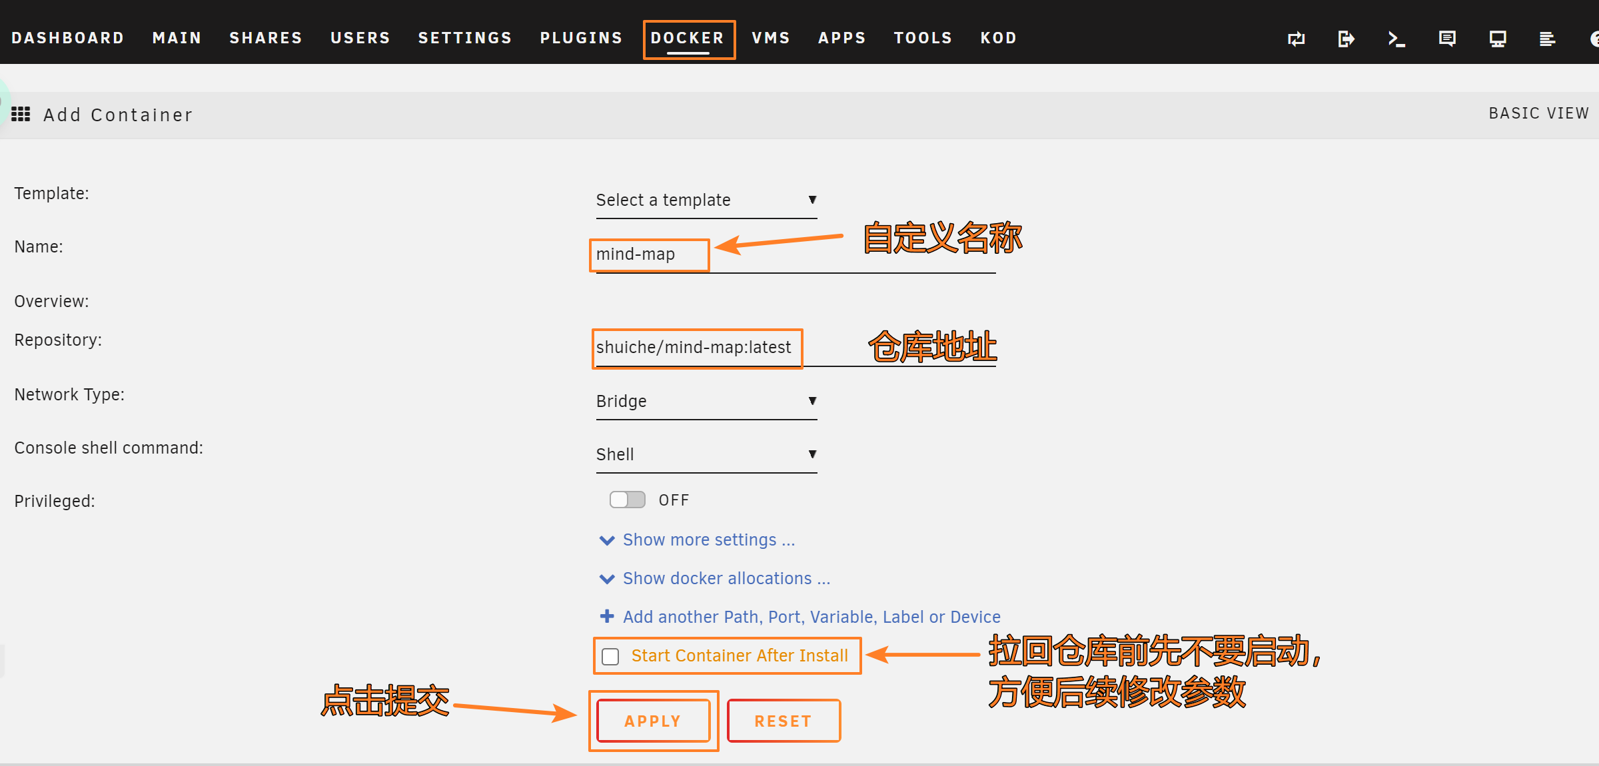1599x766 pixels.
Task: Open the APPS tab
Action: tap(842, 38)
